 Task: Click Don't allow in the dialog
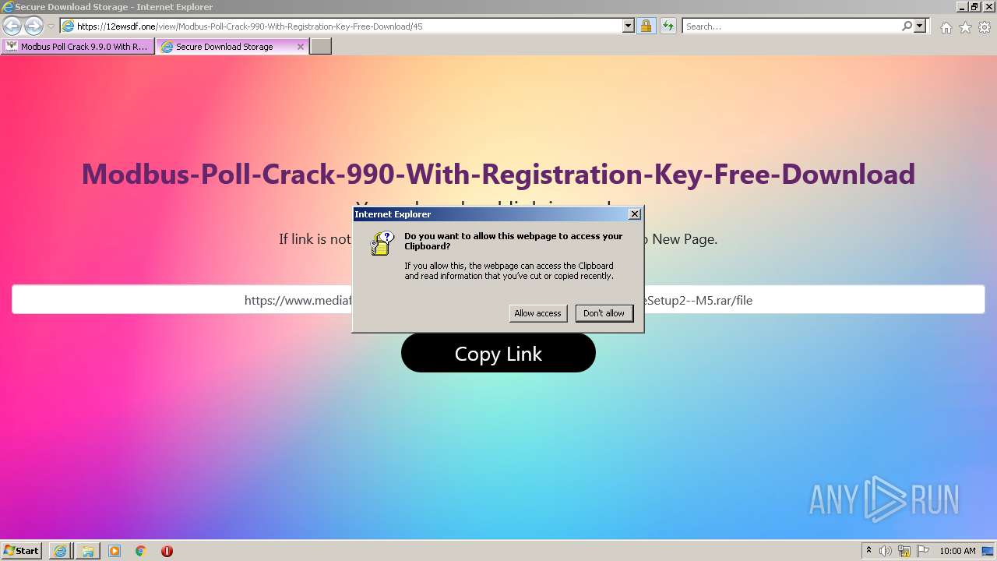pyautogui.click(x=604, y=313)
